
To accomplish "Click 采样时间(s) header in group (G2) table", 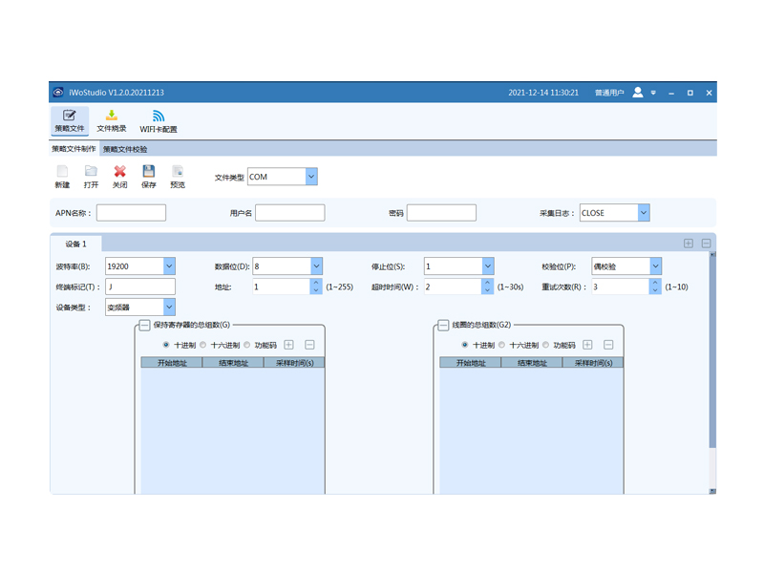I will [x=592, y=363].
